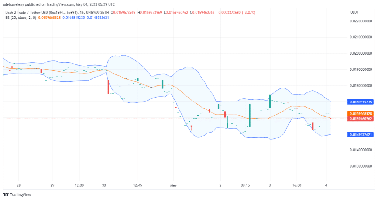Viewport: 378px width, 200px height.
Task: Click the 0.0130000000 price scale value
Action: tap(361, 166)
